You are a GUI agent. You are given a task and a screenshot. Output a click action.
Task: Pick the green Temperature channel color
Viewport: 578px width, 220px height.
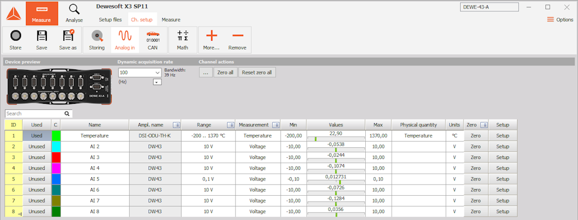56,135
